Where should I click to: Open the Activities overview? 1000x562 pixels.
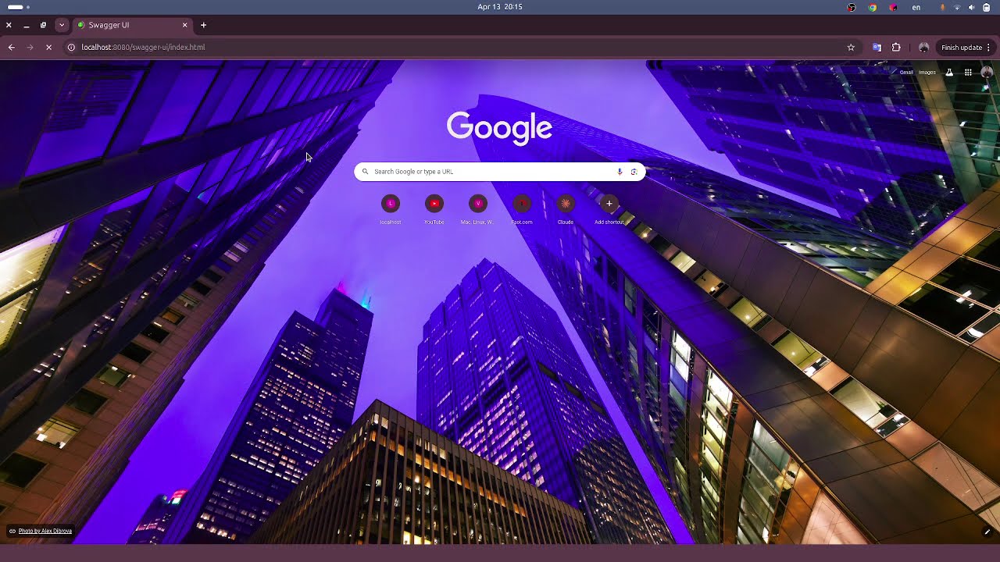point(18,7)
